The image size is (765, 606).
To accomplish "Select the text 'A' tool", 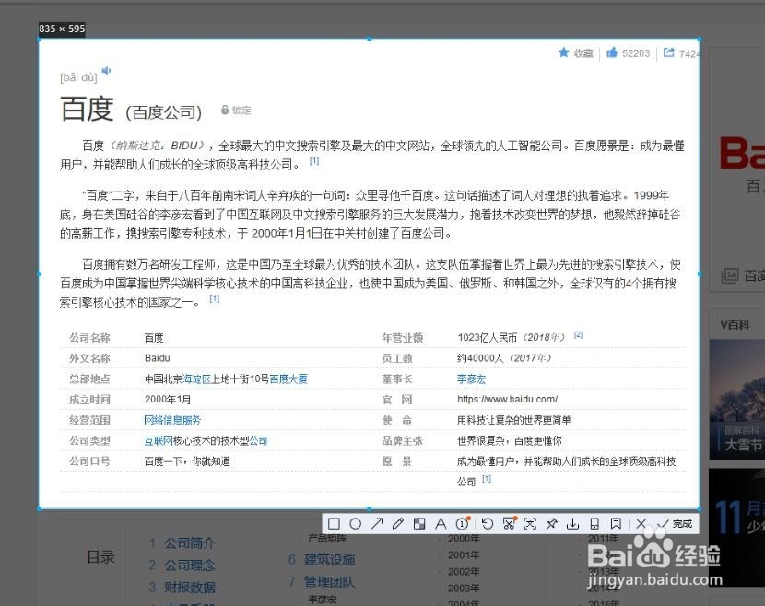I will click(x=441, y=524).
